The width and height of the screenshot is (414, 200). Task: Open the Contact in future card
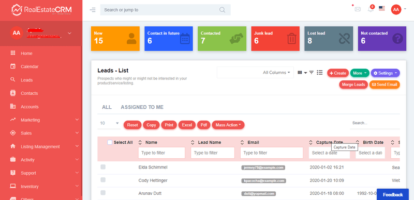pyautogui.click(x=169, y=39)
